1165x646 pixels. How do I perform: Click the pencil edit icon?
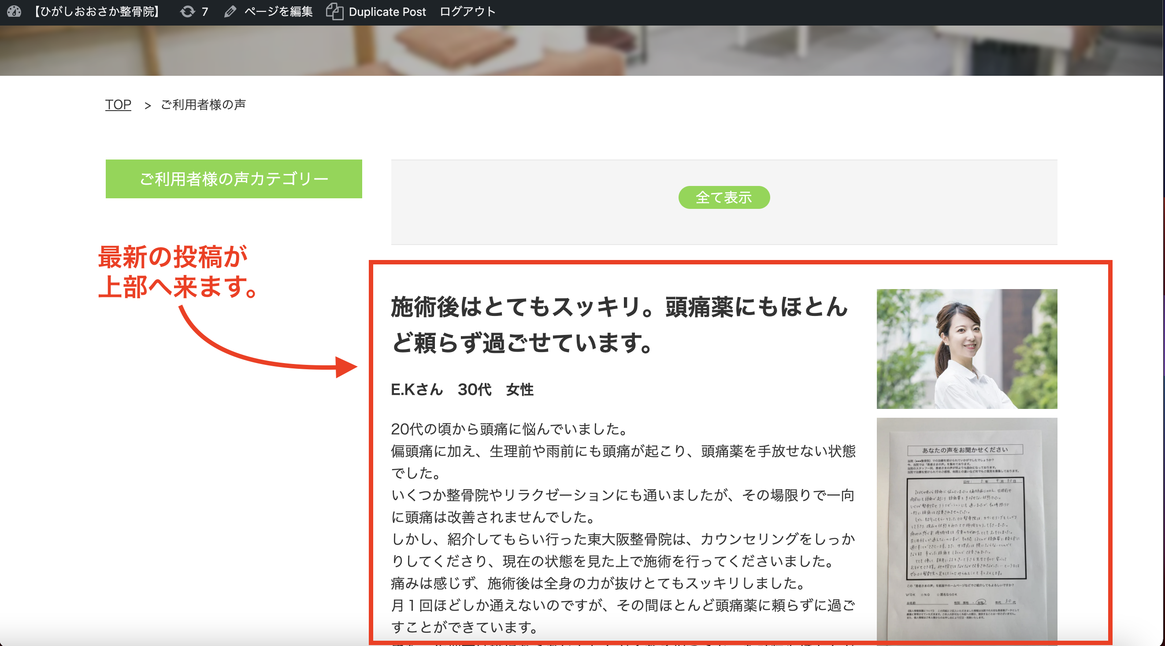(230, 11)
